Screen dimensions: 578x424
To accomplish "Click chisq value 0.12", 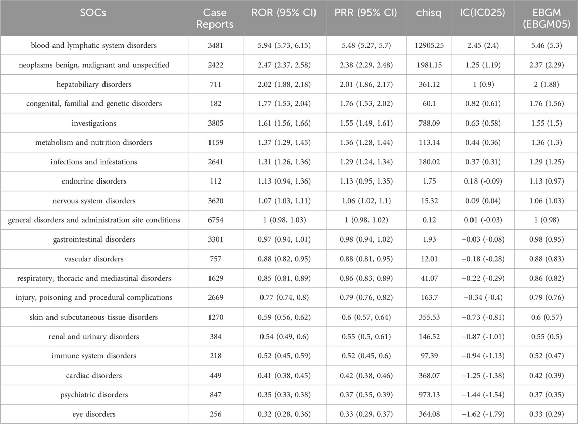I will [x=429, y=220].
